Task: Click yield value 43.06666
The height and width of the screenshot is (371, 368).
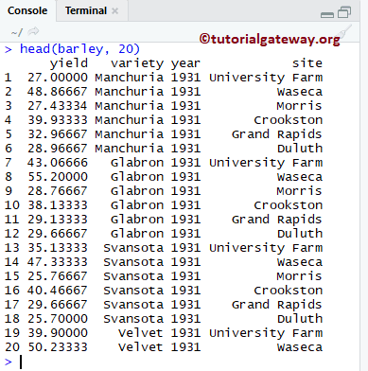Action: (58, 163)
